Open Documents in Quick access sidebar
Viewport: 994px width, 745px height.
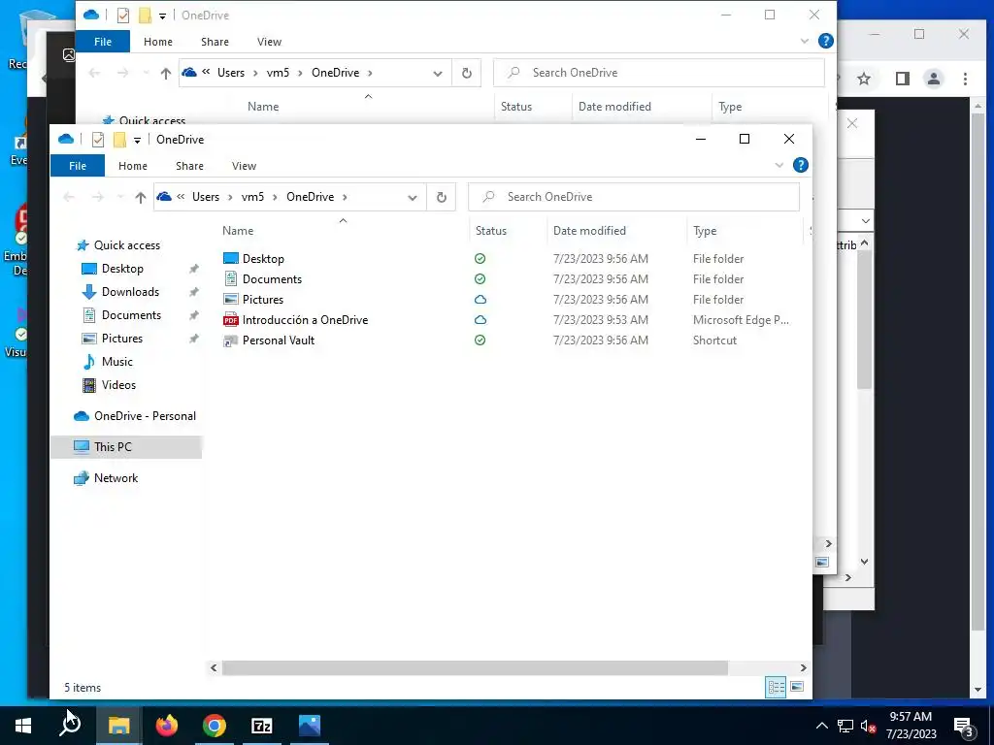pyautogui.click(x=131, y=315)
